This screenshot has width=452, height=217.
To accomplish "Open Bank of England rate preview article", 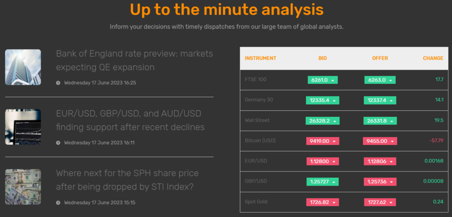I will click(x=134, y=60).
